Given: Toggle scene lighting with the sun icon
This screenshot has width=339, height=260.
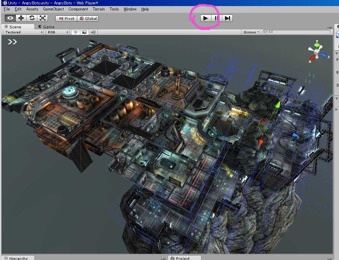Looking at the screenshot, I should (x=75, y=32).
